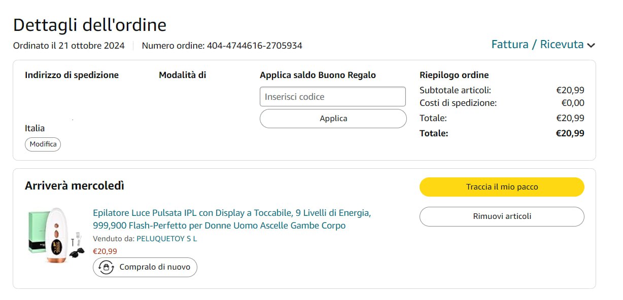This screenshot has height=300, width=623.
Task: Click the Applica saldo Buono Regalo heading
Action: (x=318, y=75)
